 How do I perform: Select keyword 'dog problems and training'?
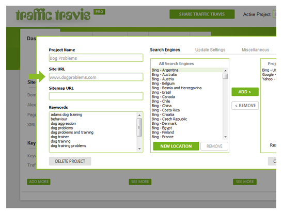(x=72, y=133)
